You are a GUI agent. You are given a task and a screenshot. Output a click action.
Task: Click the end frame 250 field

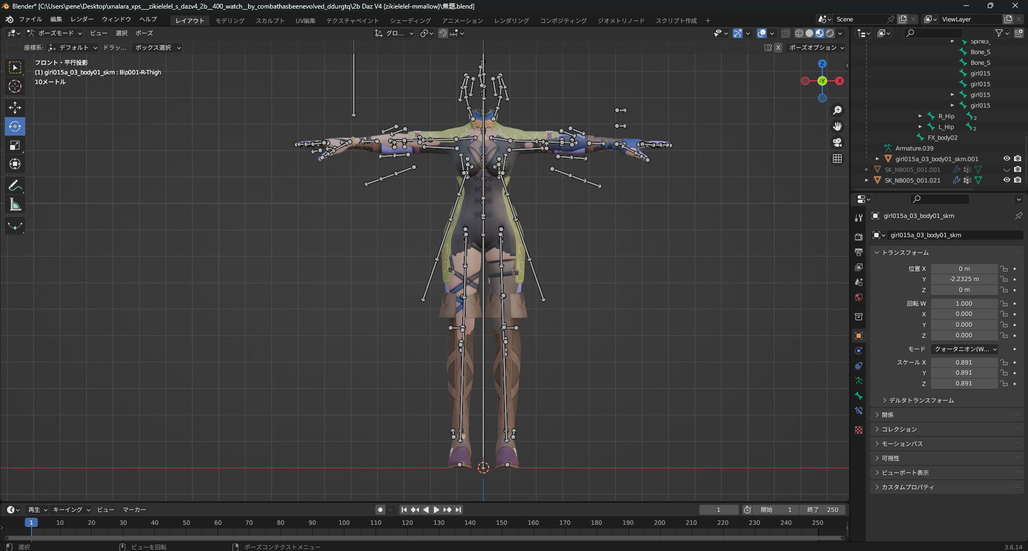point(823,510)
